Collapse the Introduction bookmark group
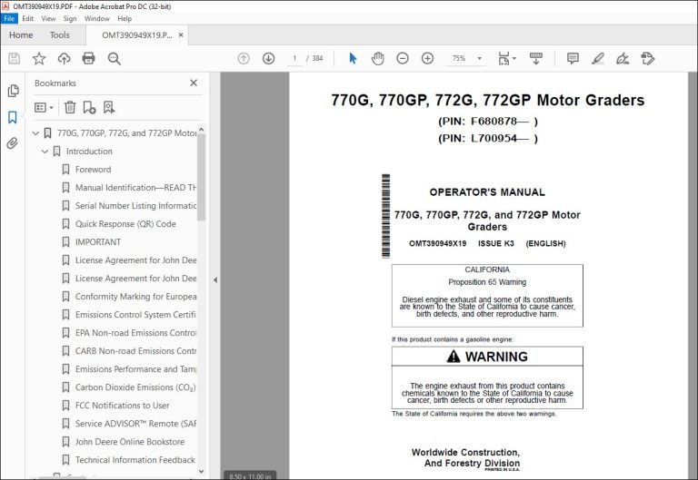The image size is (698, 480). (x=45, y=152)
